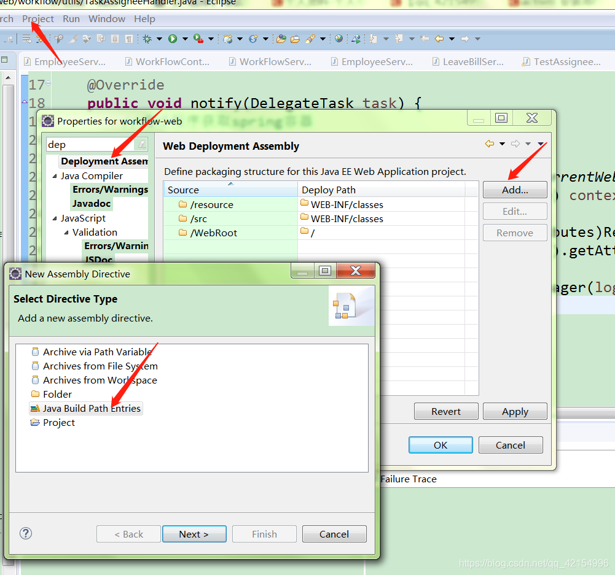Click OK in Properties dialog
The image size is (615, 575).
(x=441, y=445)
